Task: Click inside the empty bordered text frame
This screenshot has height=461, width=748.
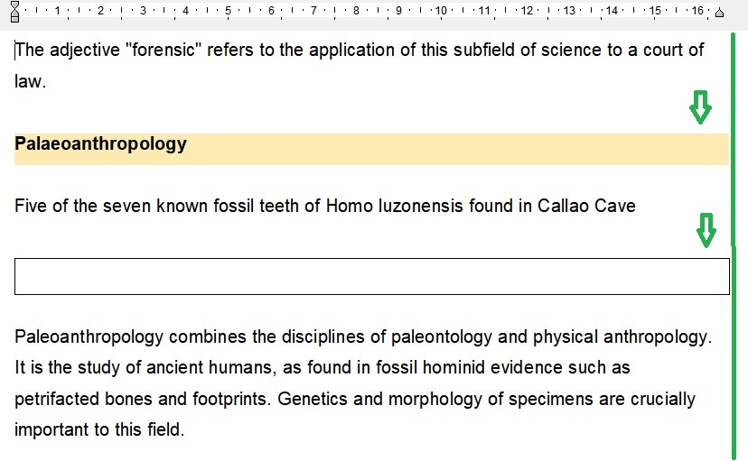Action: coord(371,276)
